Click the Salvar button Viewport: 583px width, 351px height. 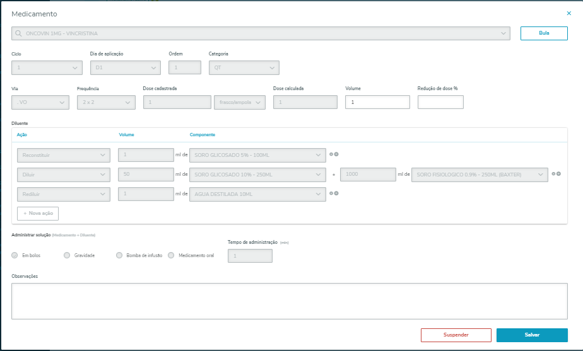[x=531, y=335]
